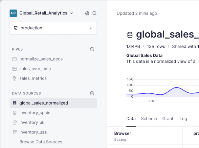Image resolution: width=199 pixels, height=148 pixels.
Task: Add a new pipe with plus icon
Action: pos(92,49)
